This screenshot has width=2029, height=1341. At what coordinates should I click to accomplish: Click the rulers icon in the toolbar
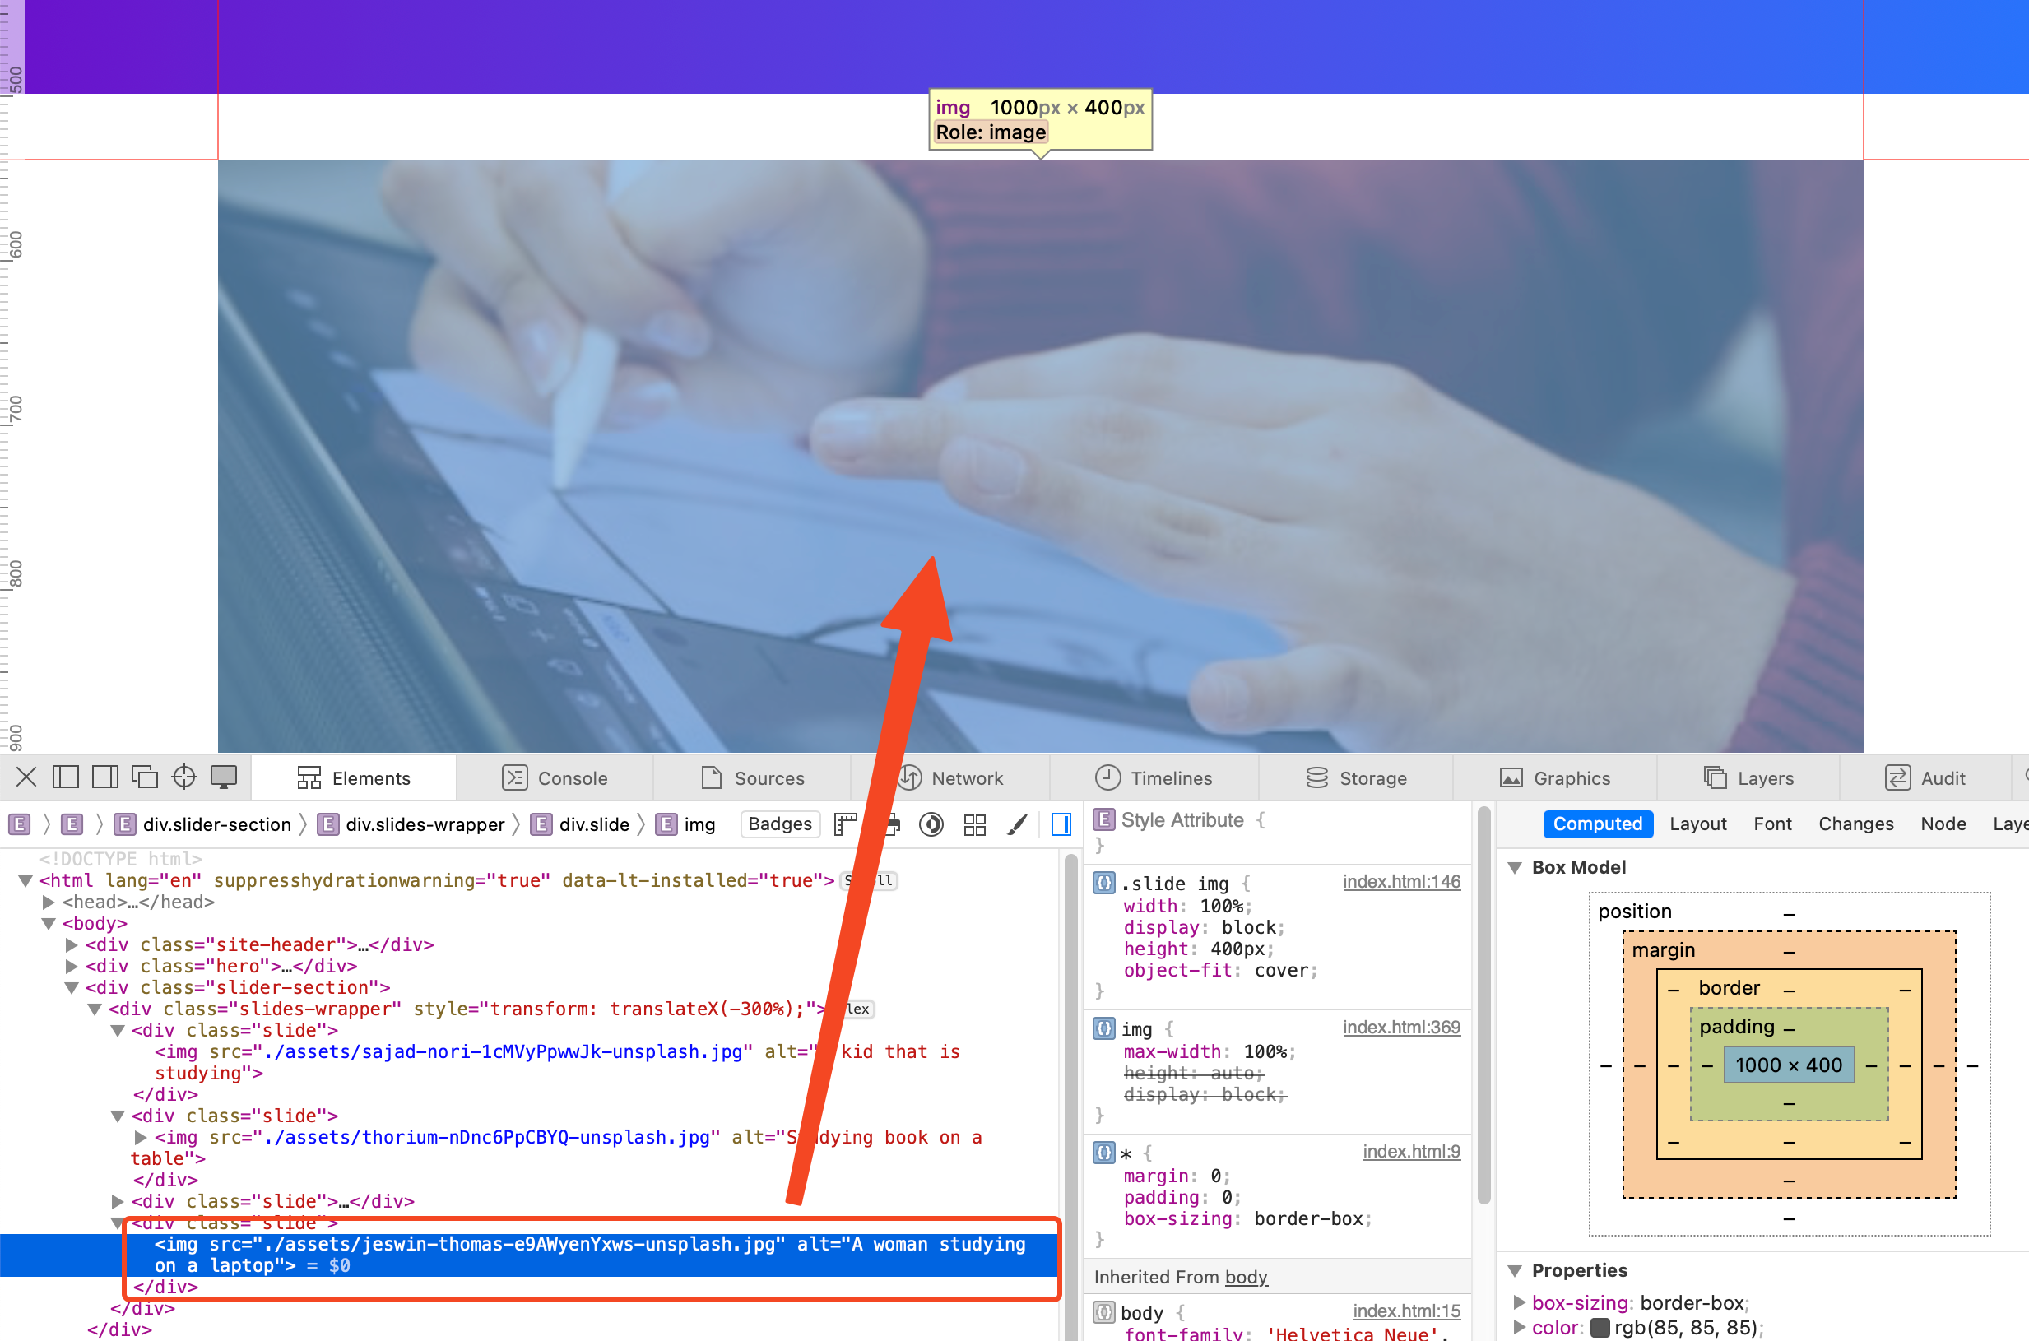[x=845, y=824]
